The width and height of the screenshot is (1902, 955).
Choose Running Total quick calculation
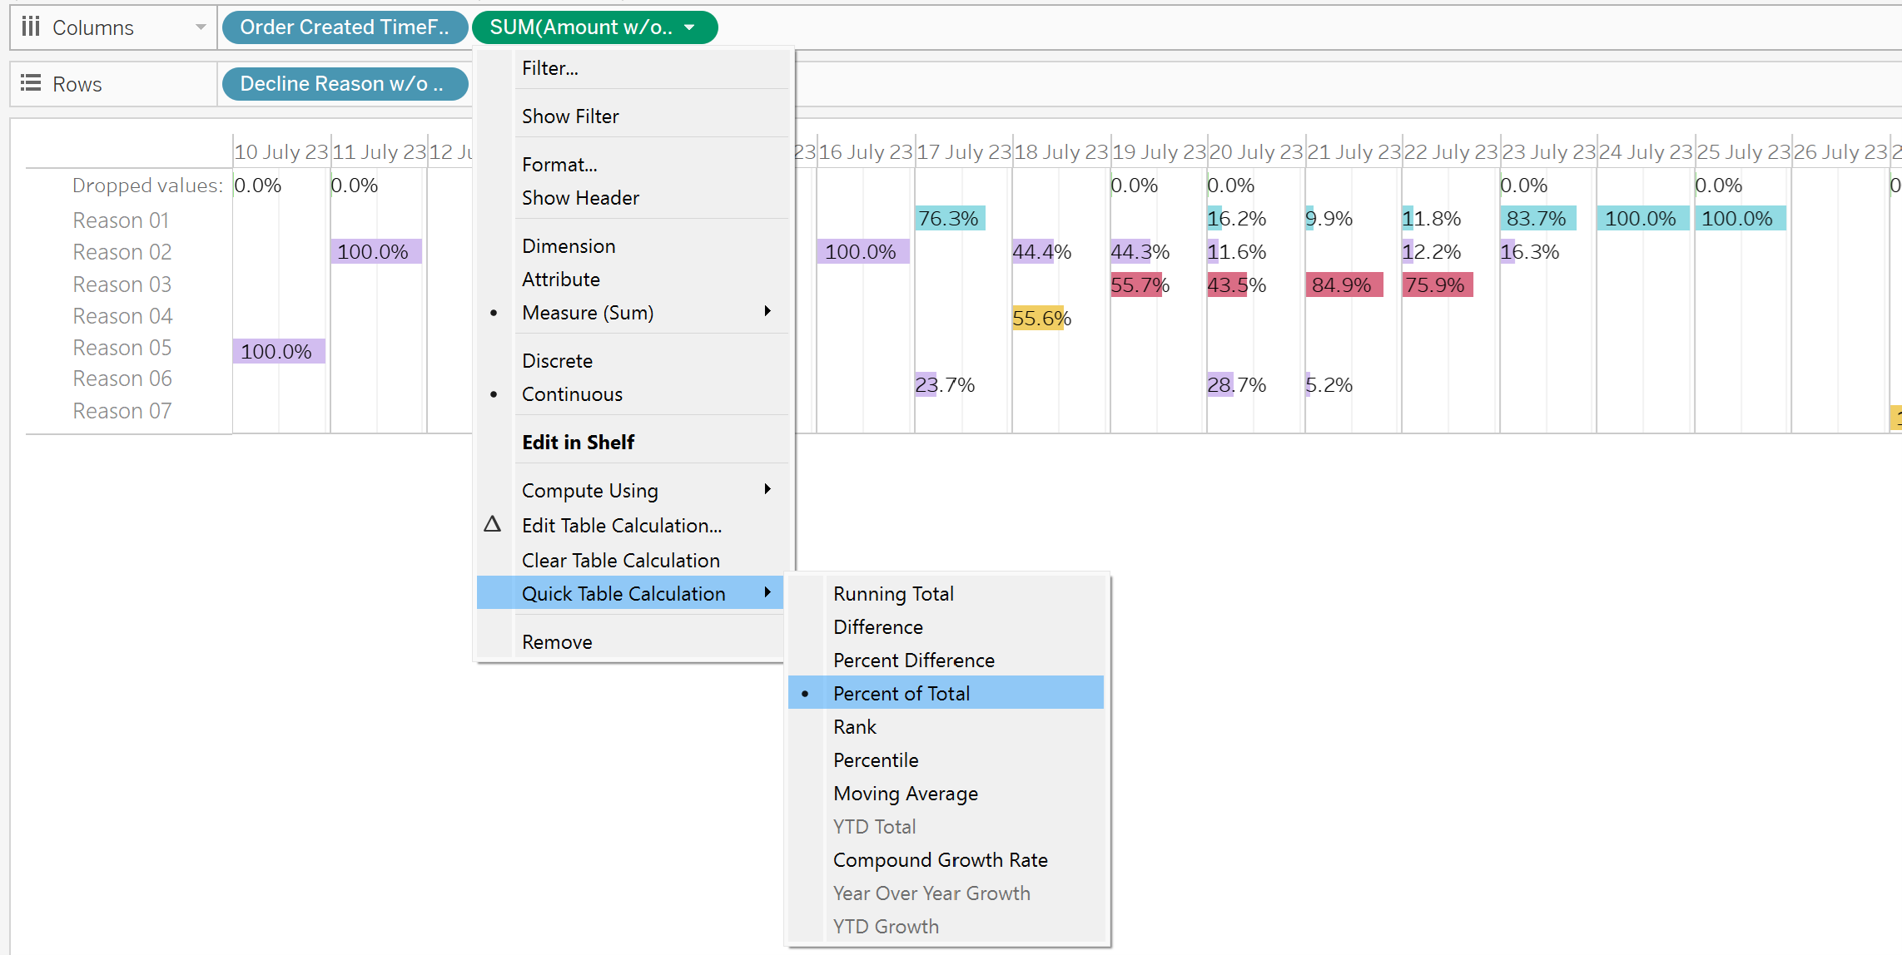coord(893,593)
